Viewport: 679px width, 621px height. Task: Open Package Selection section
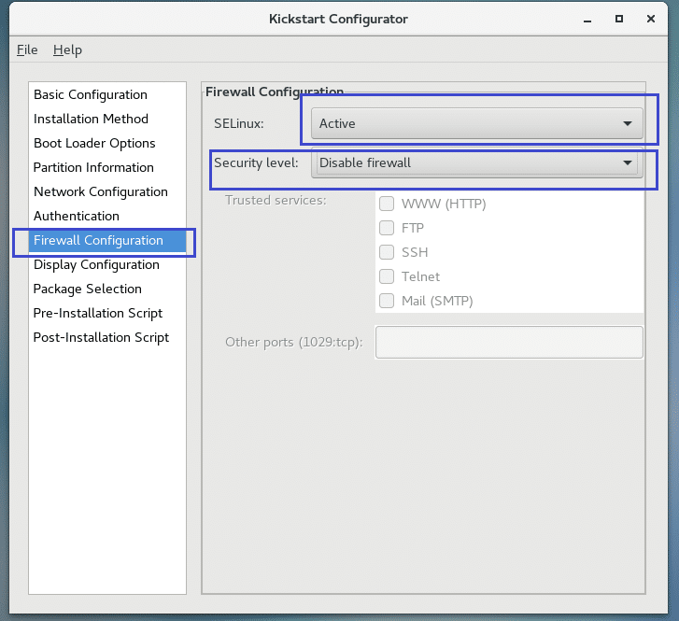88,289
